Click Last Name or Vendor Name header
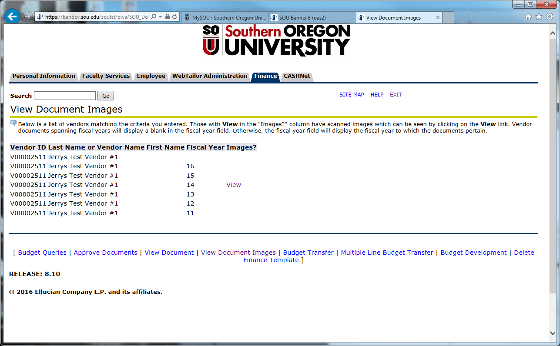560x346 pixels. (x=96, y=147)
